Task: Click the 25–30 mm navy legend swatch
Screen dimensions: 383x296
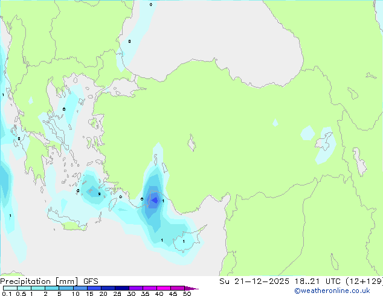Action: tap(122, 288)
